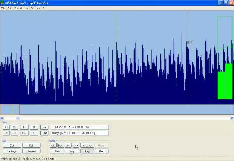Click the Range info display field

pyautogui.click(x=80, y=133)
